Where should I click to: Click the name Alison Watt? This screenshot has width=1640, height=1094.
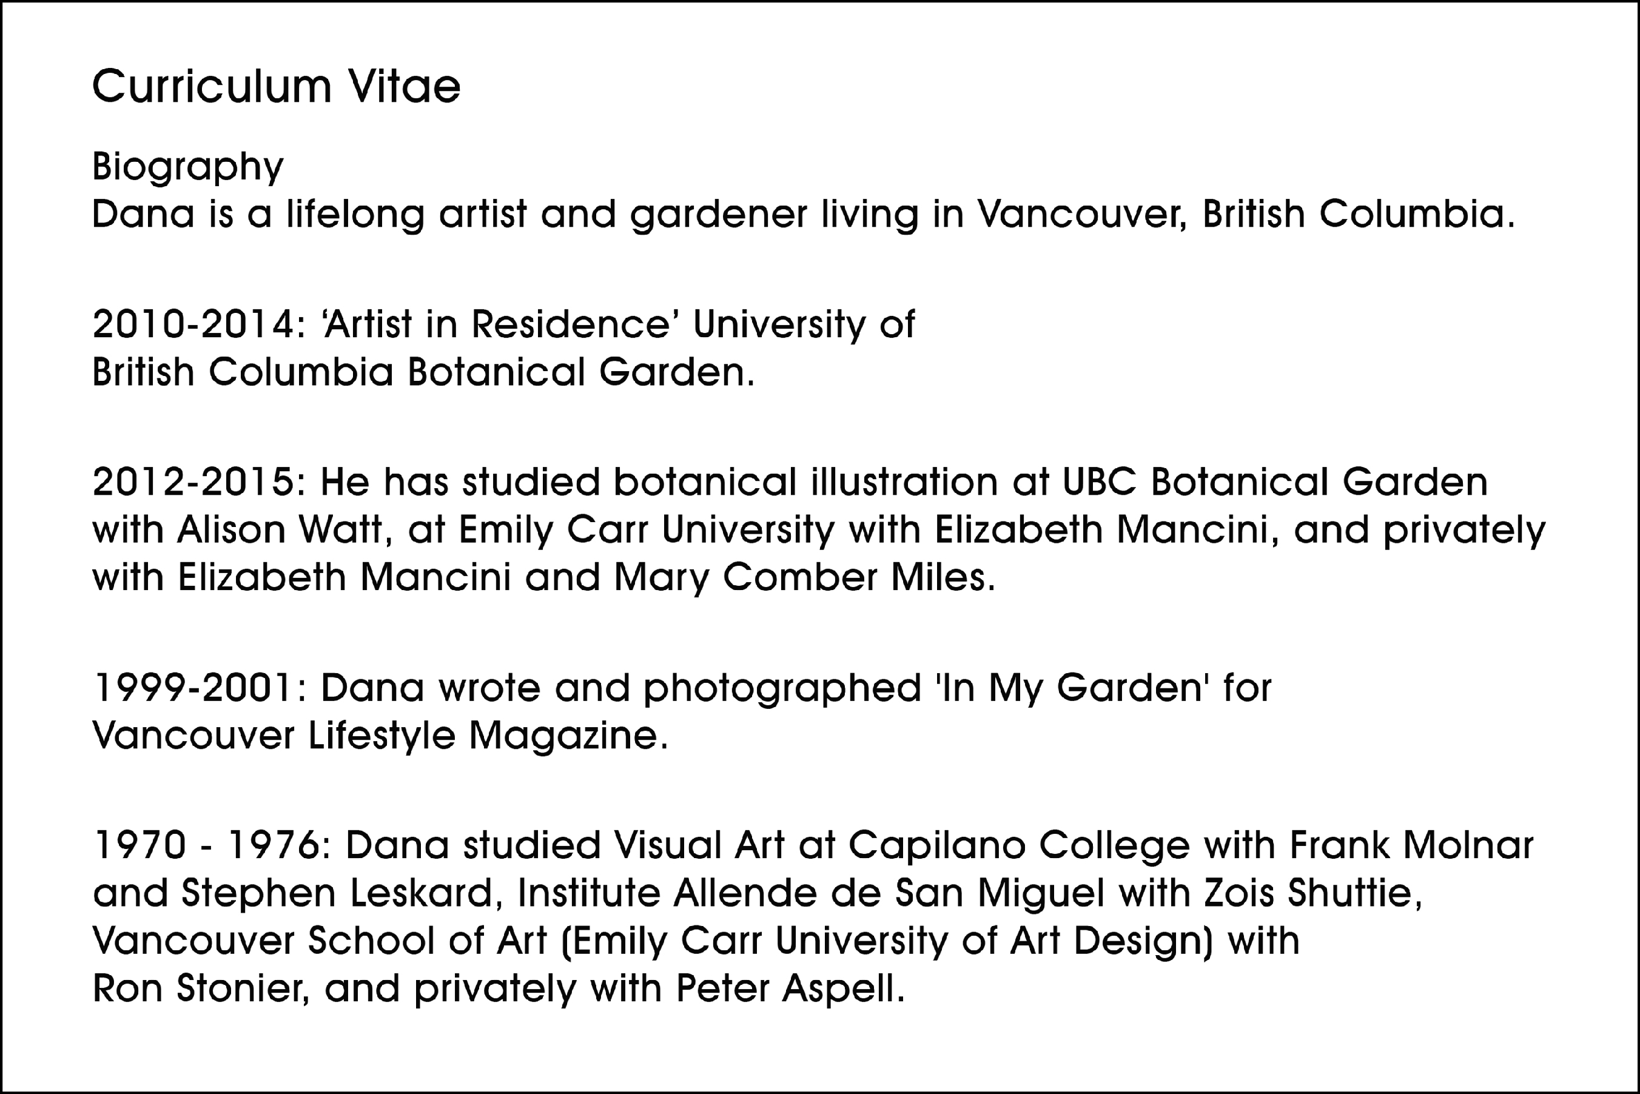(280, 529)
